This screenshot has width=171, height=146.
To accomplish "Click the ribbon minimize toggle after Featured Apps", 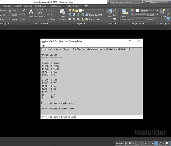I will 86,6.
